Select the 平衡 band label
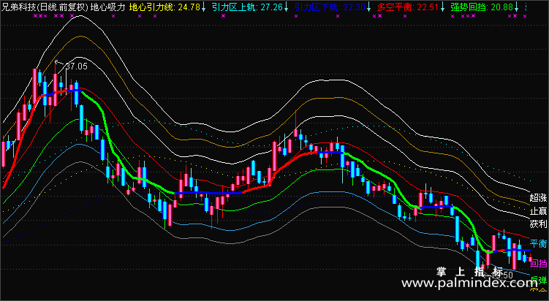The image size is (549, 301). coord(538,243)
